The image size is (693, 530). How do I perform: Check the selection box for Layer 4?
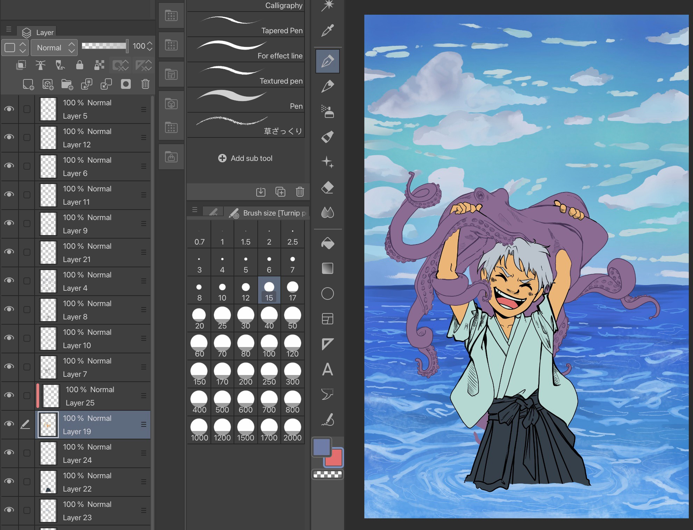(x=27, y=281)
